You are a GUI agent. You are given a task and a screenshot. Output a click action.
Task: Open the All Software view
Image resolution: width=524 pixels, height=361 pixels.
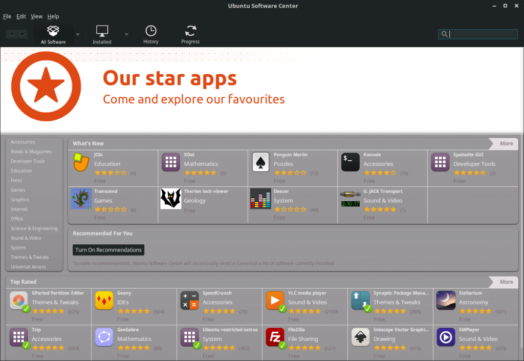click(53, 34)
